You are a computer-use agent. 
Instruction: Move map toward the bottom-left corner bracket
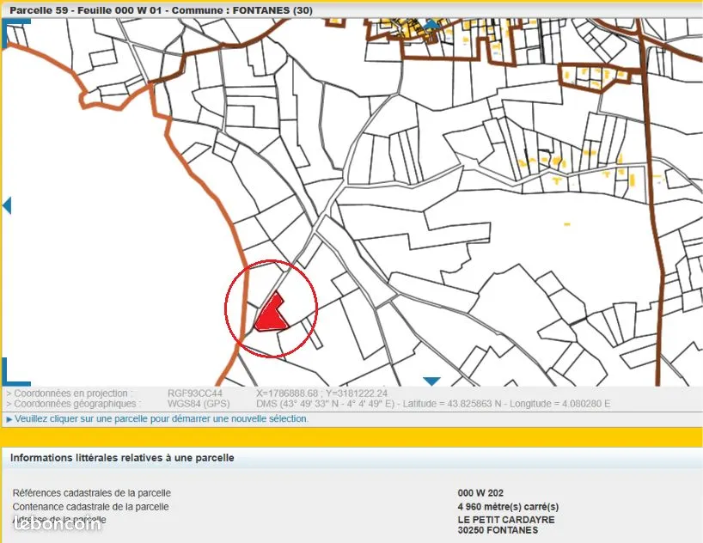[x=15, y=372]
